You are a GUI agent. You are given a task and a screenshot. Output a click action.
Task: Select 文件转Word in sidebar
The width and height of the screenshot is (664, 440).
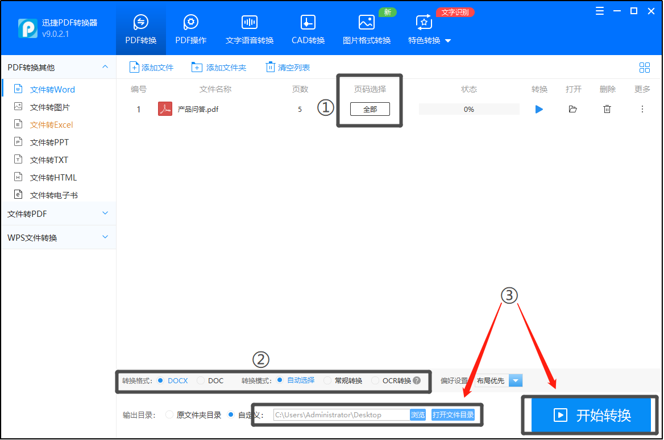coord(52,89)
